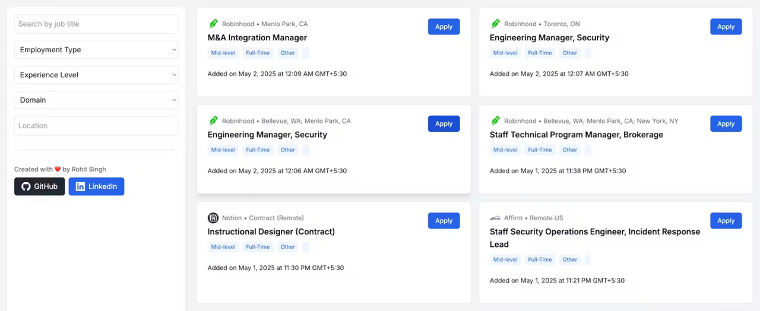
Task: Click the 'Added on May 2, 2025 at 12:07 AM' date
Action: [559, 74]
